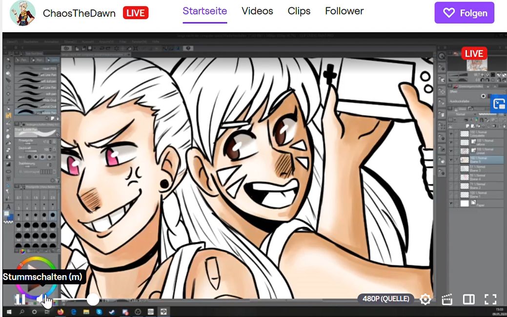Viewport: 507px width, 317px height.
Task: Switch to the Videos tab
Action: [257, 11]
